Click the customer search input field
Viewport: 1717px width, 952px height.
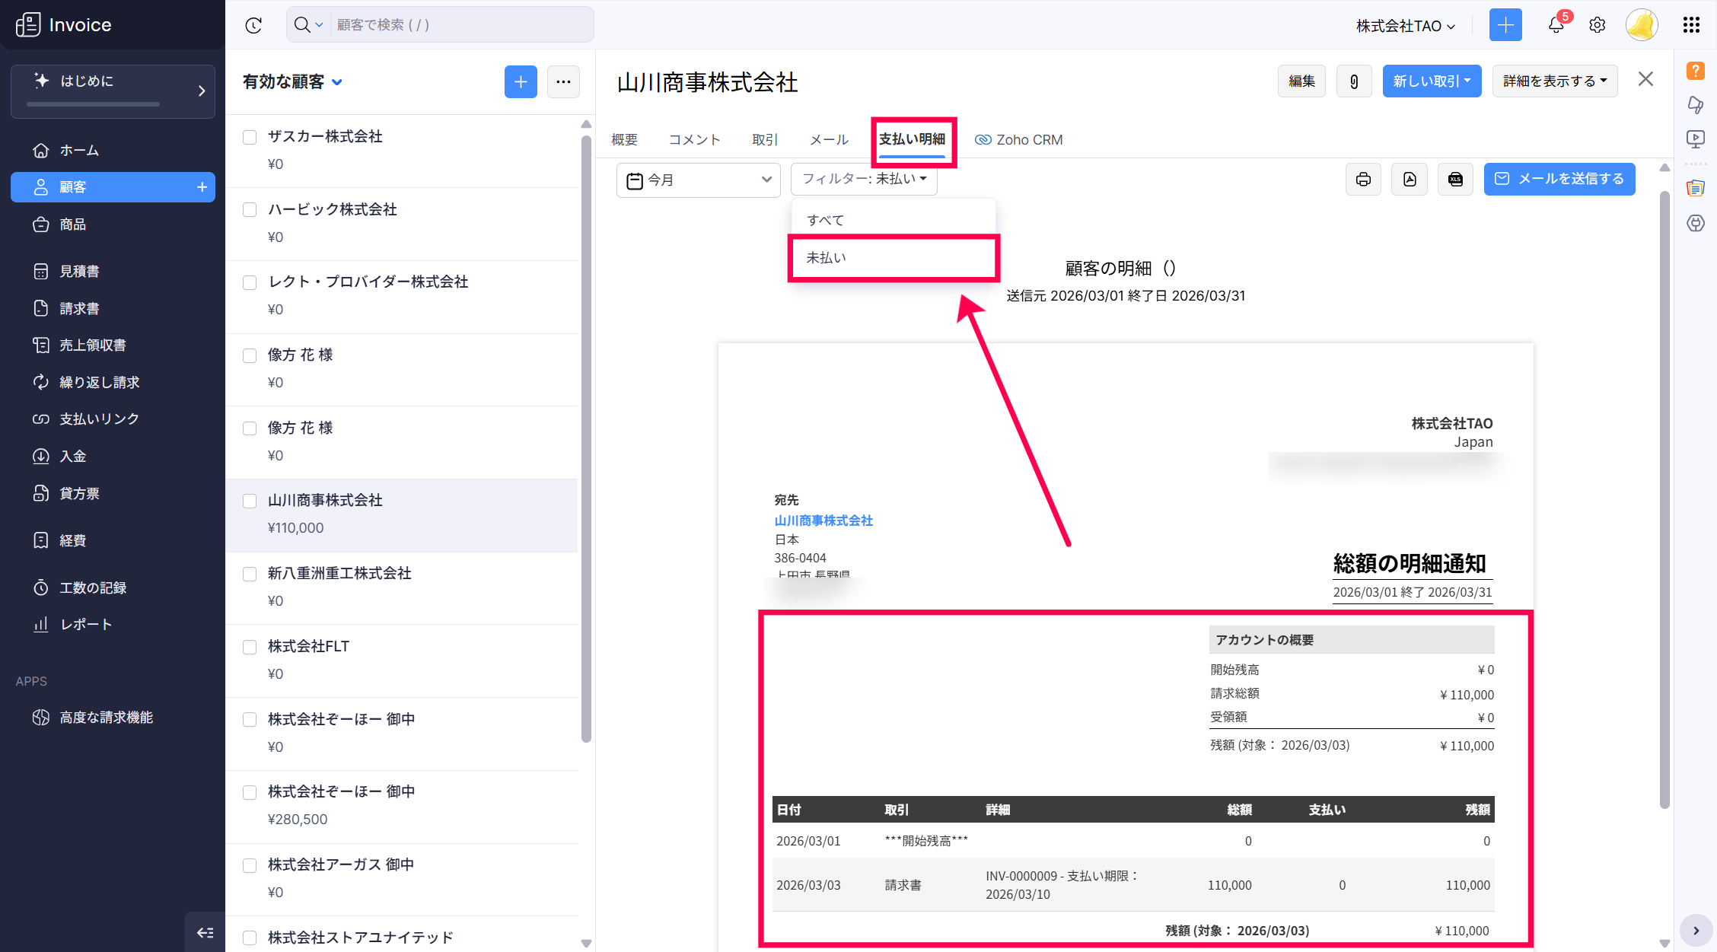tap(457, 25)
